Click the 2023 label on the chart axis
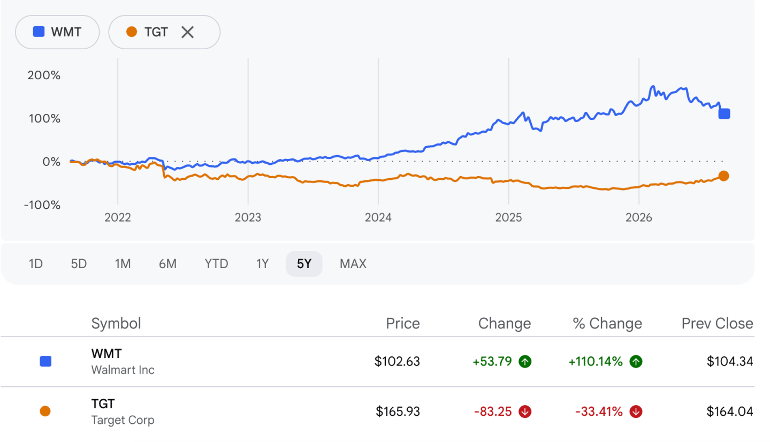This screenshot has height=442, width=770. [x=248, y=218]
